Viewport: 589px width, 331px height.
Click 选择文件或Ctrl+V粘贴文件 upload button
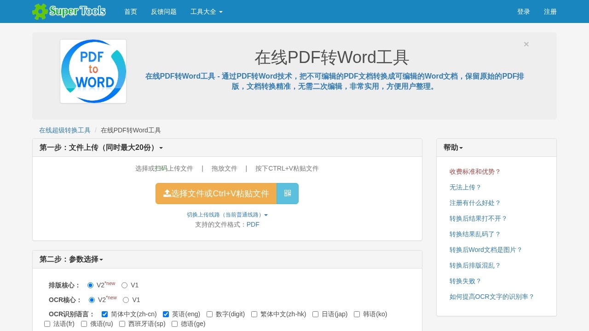click(216, 194)
